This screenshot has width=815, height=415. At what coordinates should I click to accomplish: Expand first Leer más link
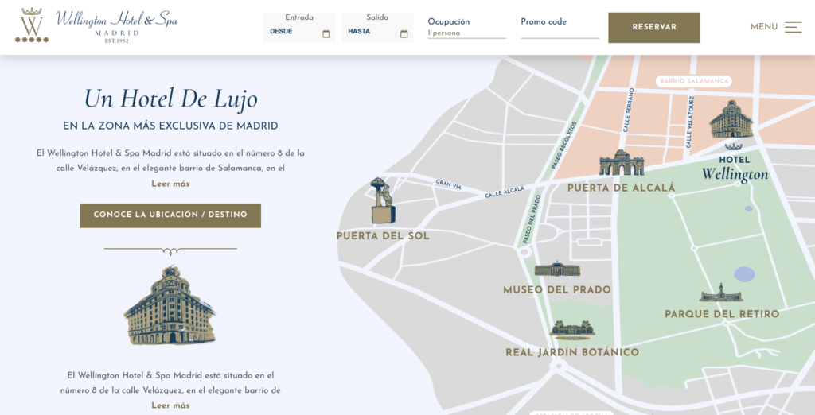(x=170, y=184)
